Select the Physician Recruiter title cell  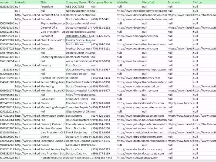click(53, 23)
